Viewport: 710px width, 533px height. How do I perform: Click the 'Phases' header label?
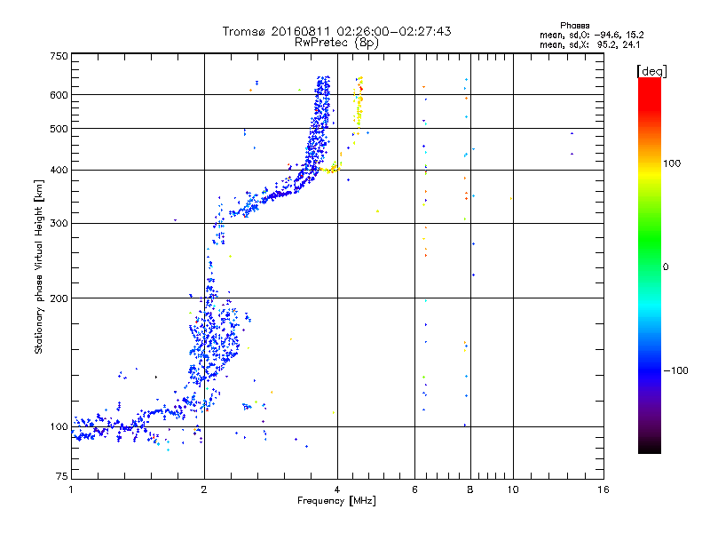coord(574,26)
